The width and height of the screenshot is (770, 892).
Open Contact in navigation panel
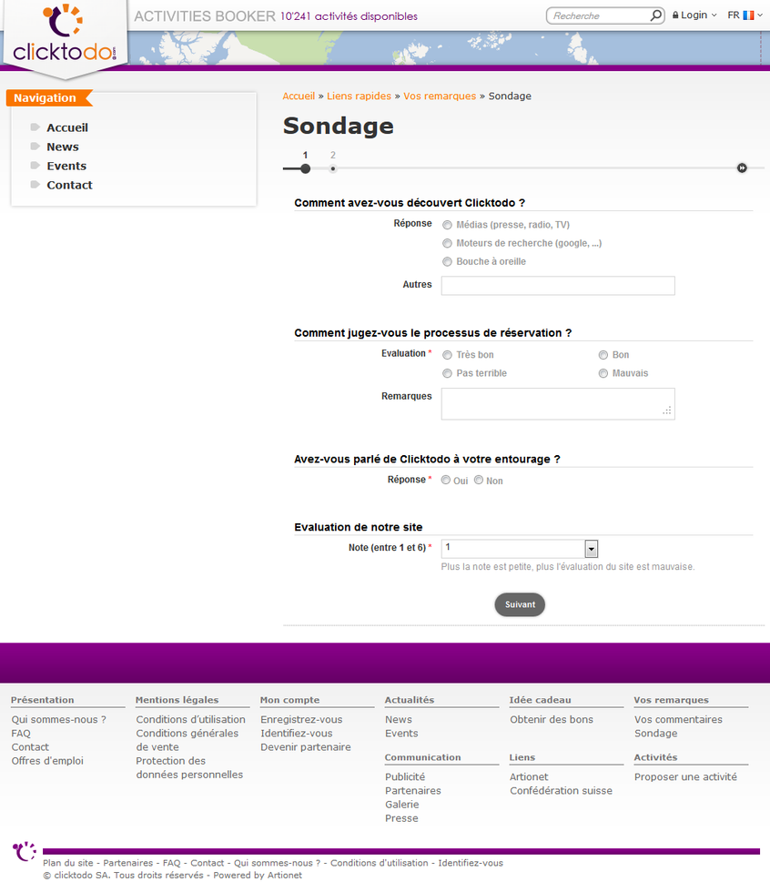[x=69, y=185]
